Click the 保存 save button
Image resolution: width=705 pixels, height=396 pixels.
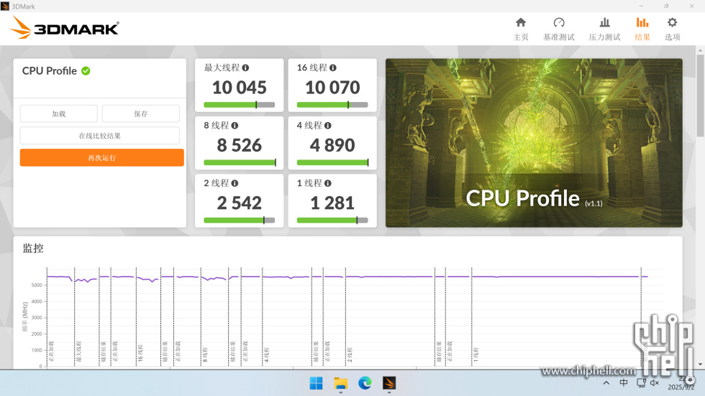141,114
